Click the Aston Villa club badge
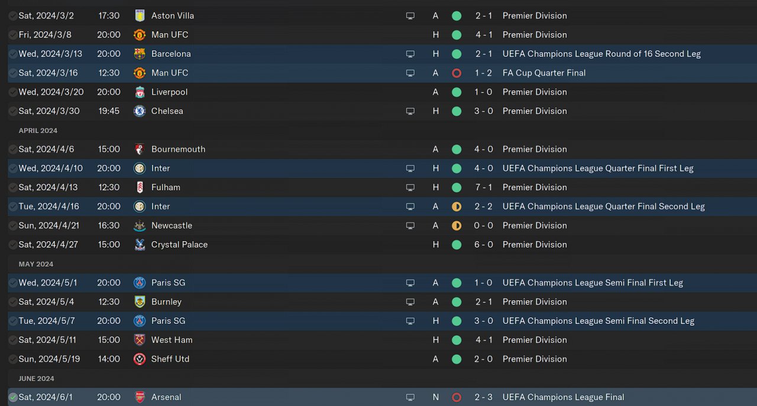This screenshot has width=757, height=406. point(140,16)
